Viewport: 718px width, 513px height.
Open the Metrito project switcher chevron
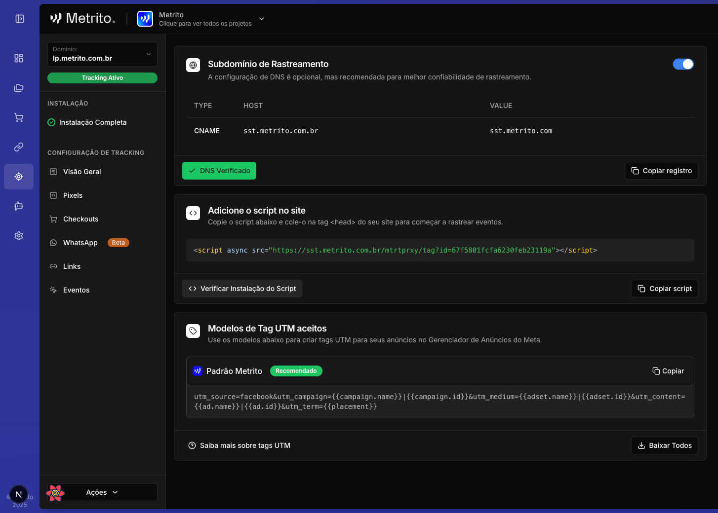pyautogui.click(x=262, y=19)
